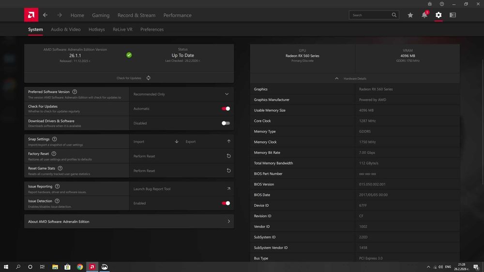This screenshot has width=484, height=272.
Task: Open Preferred Software Version dropdown
Action: 227,94
